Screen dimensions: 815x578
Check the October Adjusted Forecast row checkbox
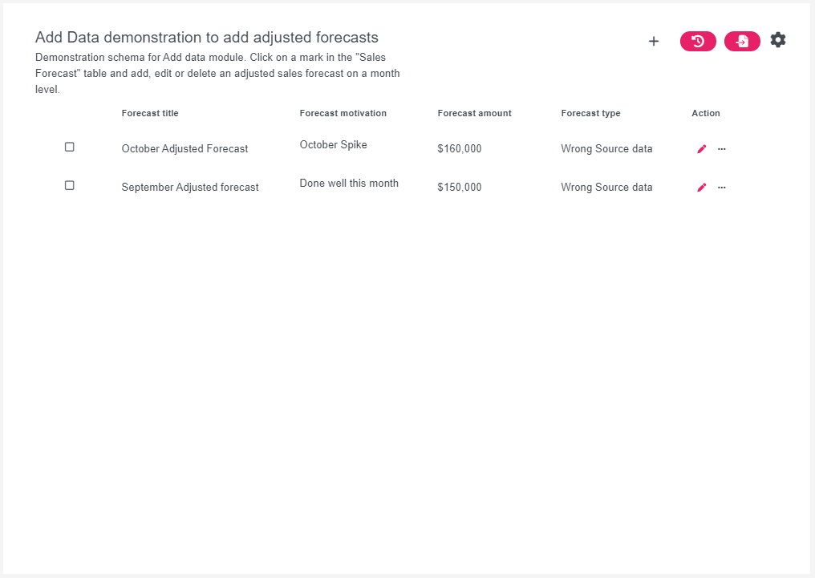tap(69, 146)
